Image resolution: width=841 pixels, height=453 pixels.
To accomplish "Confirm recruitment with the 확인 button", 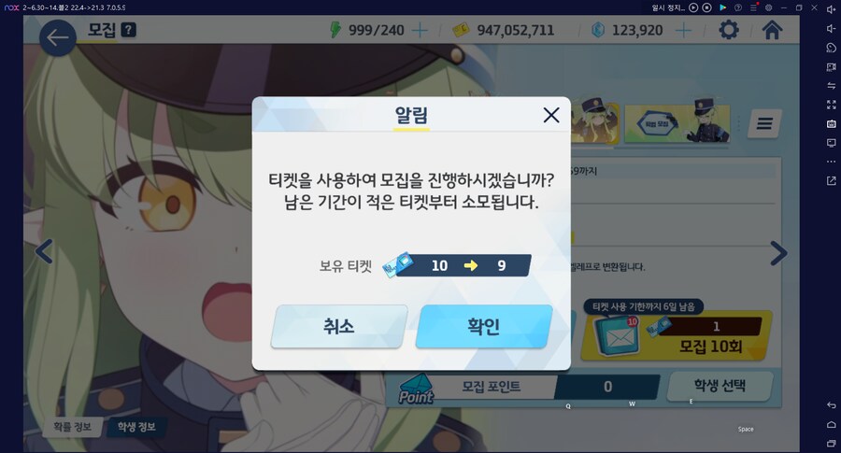I will point(484,327).
